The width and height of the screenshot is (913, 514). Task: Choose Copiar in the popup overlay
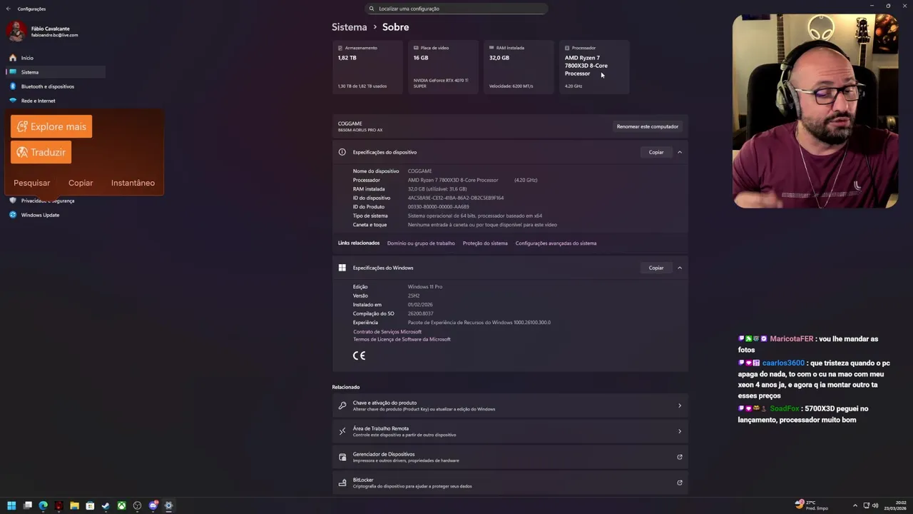click(x=81, y=183)
